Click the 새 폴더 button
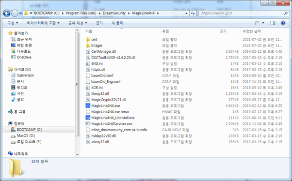Image resolution: width=292 pixels, height=181 pixels. pyautogui.click(x=117, y=23)
